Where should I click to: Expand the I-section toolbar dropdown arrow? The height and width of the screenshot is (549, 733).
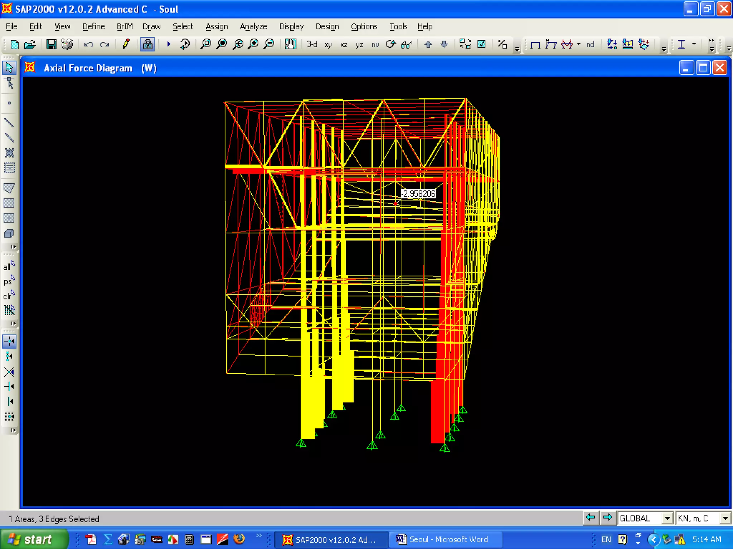pyautogui.click(x=694, y=44)
